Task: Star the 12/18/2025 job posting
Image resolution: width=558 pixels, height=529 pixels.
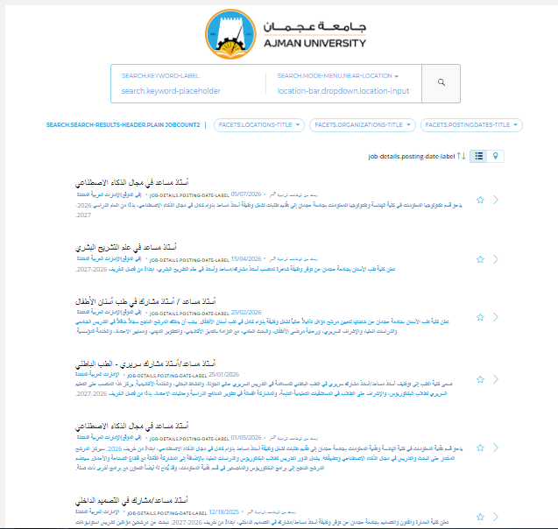Action: coord(480,517)
